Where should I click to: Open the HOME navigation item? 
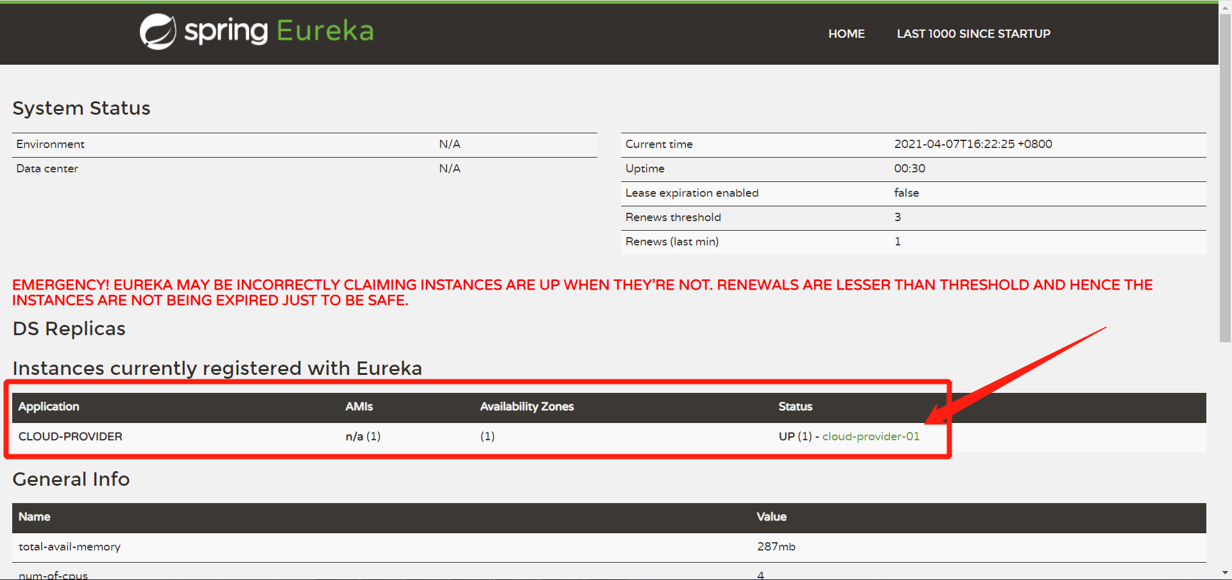(x=846, y=34)
